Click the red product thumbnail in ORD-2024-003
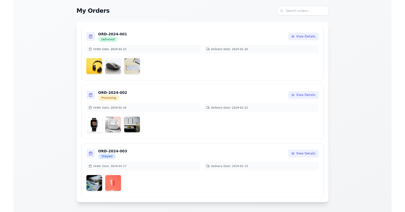Viewport: 405px width, 212px height. click(x=113, y=183)
